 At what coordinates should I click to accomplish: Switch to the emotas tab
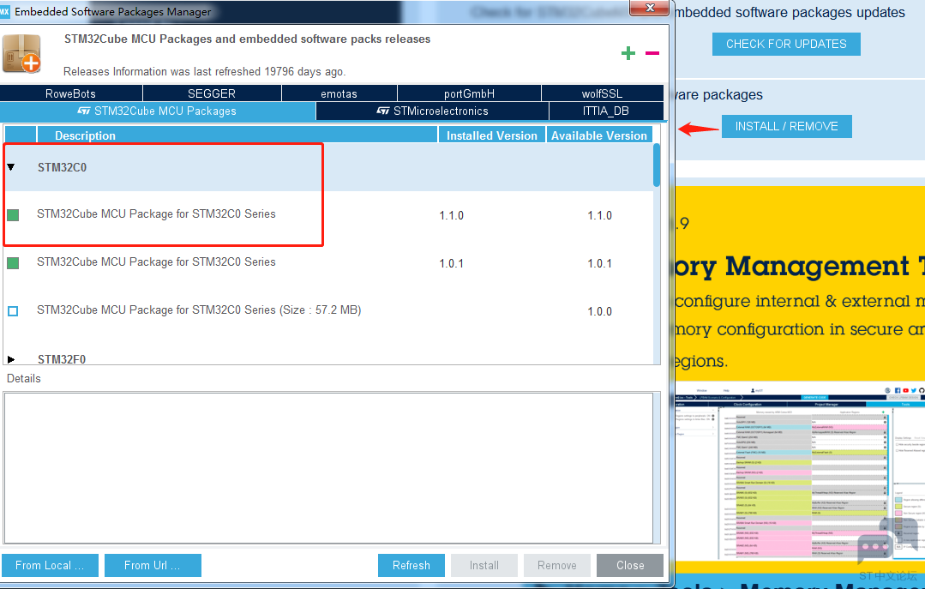[339, 93]
